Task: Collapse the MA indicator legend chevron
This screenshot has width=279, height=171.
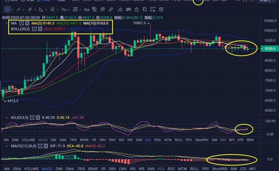Action: pyautogui.click(x=7, y=23)
